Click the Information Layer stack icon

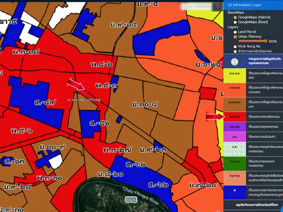(x=230, y=5)
